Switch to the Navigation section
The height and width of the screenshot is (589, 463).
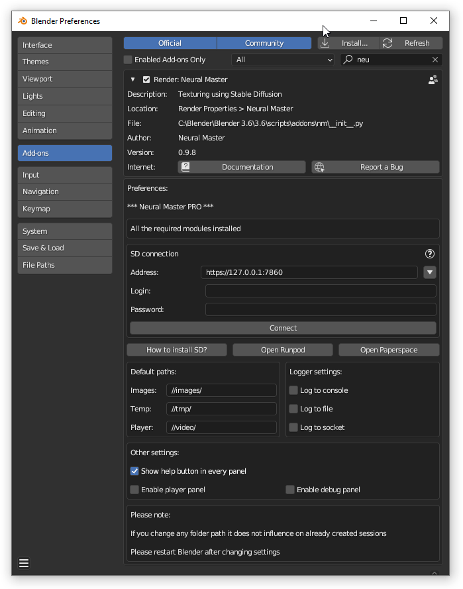(x=65, y=191)
